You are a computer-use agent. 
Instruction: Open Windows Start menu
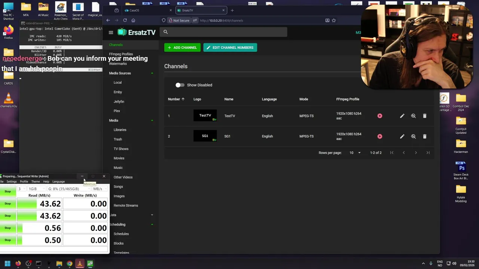7,263
